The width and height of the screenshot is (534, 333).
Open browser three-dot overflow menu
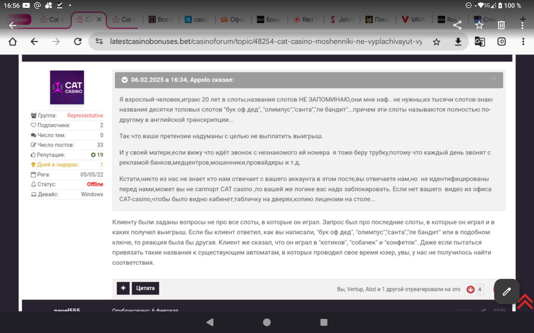523,42
